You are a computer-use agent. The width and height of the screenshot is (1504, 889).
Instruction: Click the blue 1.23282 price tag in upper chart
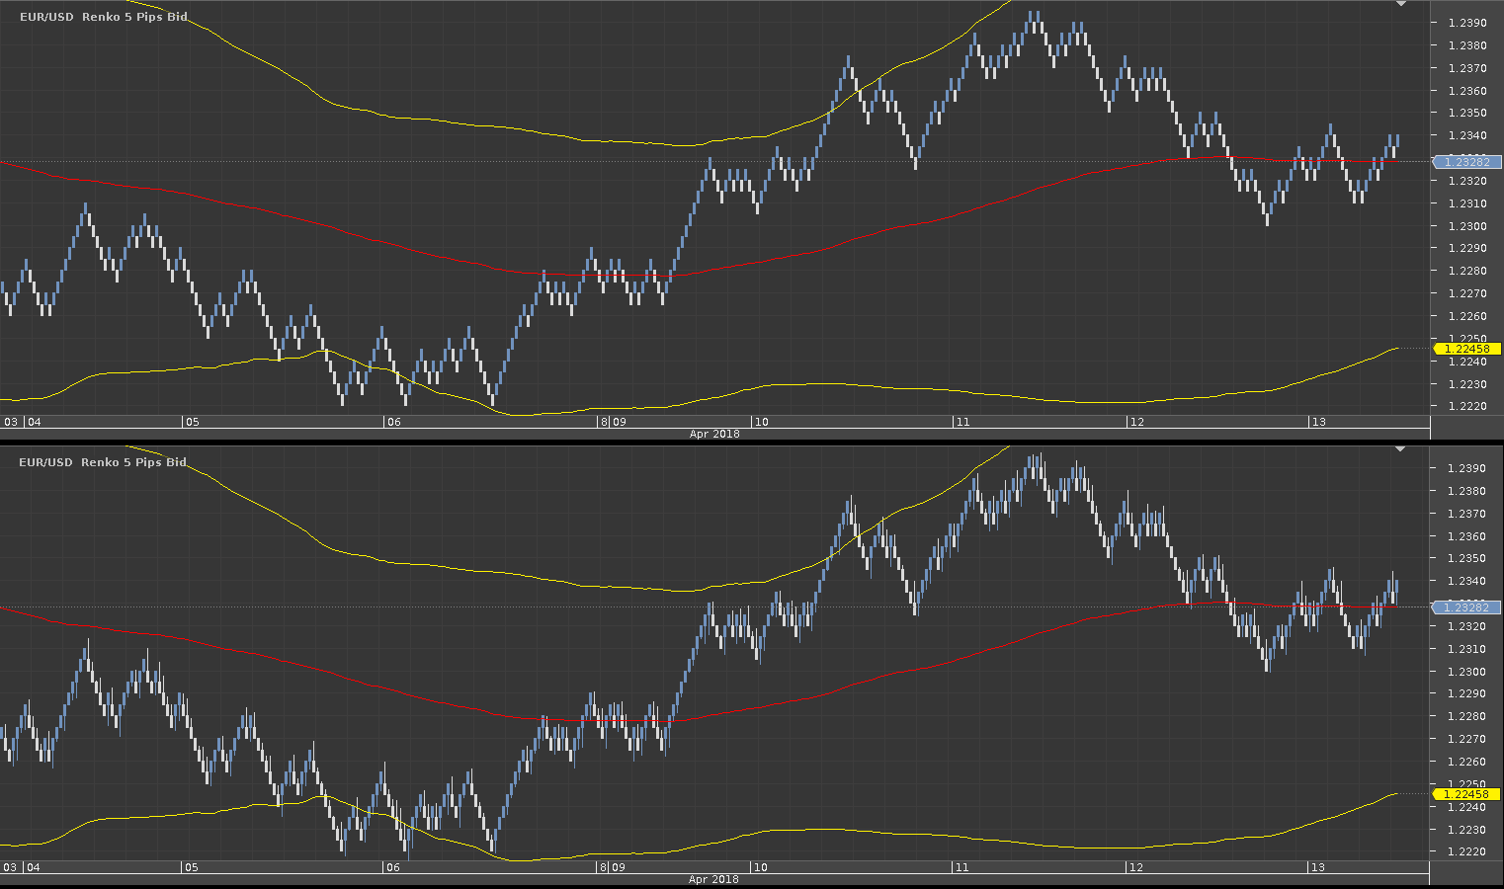click(x=1467, y=162)
